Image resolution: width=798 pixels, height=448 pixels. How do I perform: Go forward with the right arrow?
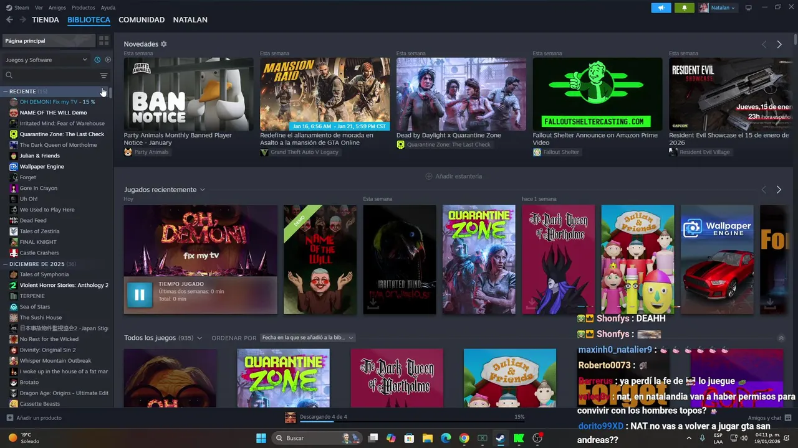tap(23, 20)
